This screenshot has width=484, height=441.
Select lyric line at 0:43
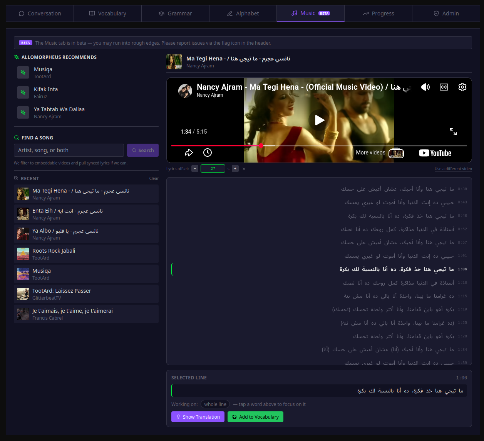(x=319, y=202)
